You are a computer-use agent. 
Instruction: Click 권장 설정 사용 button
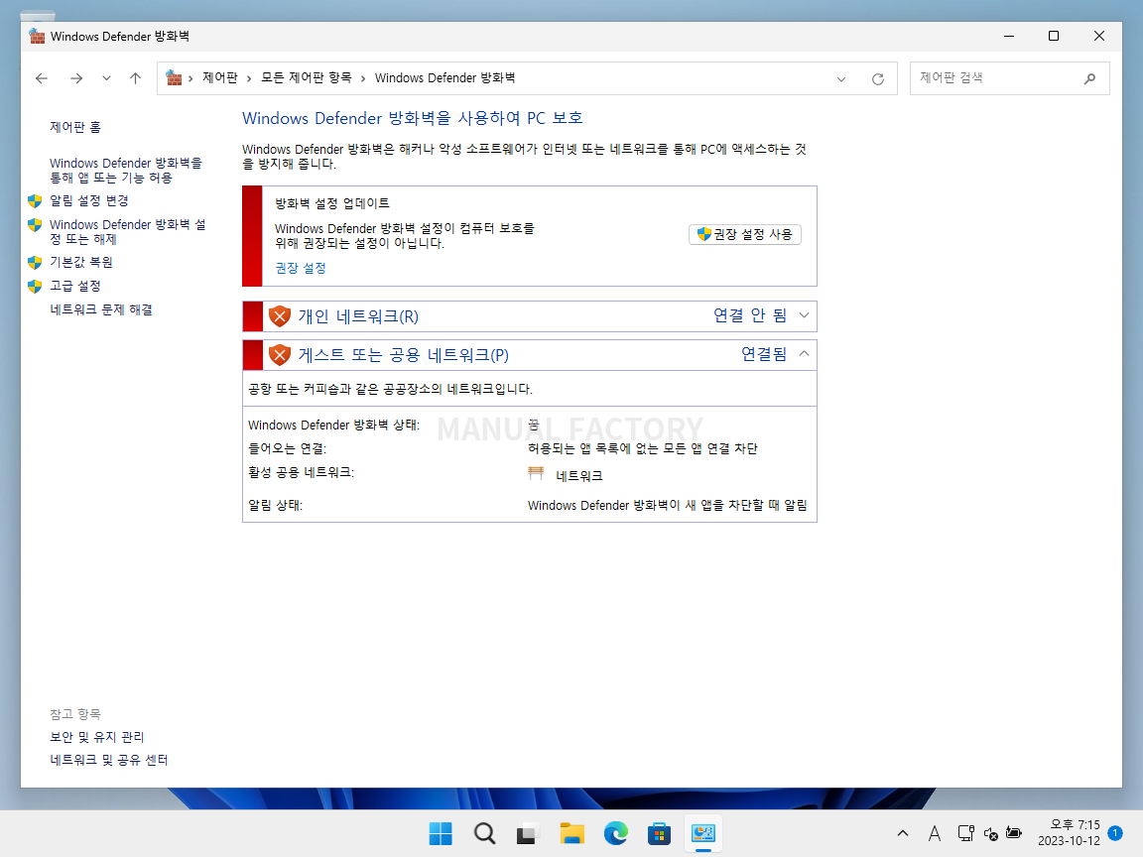pyautogui.click(x=745, y=234)
